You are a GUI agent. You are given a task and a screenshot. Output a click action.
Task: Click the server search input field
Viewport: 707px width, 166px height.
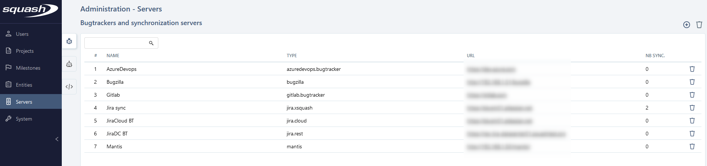click(117, 43)
